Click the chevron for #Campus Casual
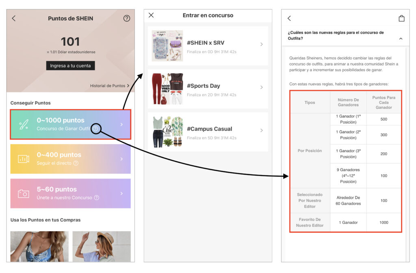Viewport: 416px width, 273px height. tap(262, 130)
